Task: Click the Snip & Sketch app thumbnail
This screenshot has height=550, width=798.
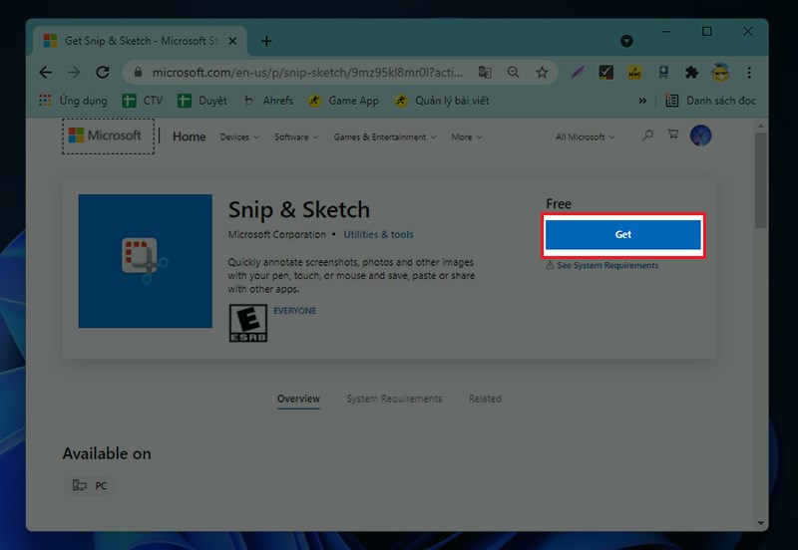Action: (145, 261)
